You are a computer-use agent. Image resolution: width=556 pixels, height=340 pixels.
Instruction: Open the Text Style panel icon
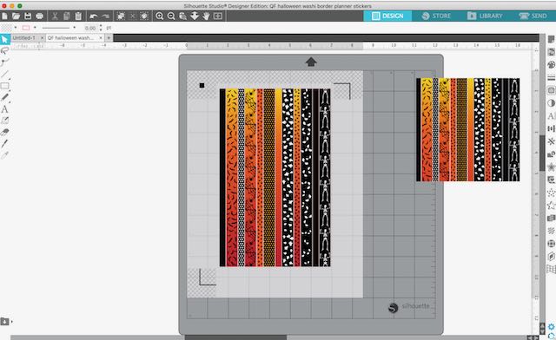coord(551,116)
